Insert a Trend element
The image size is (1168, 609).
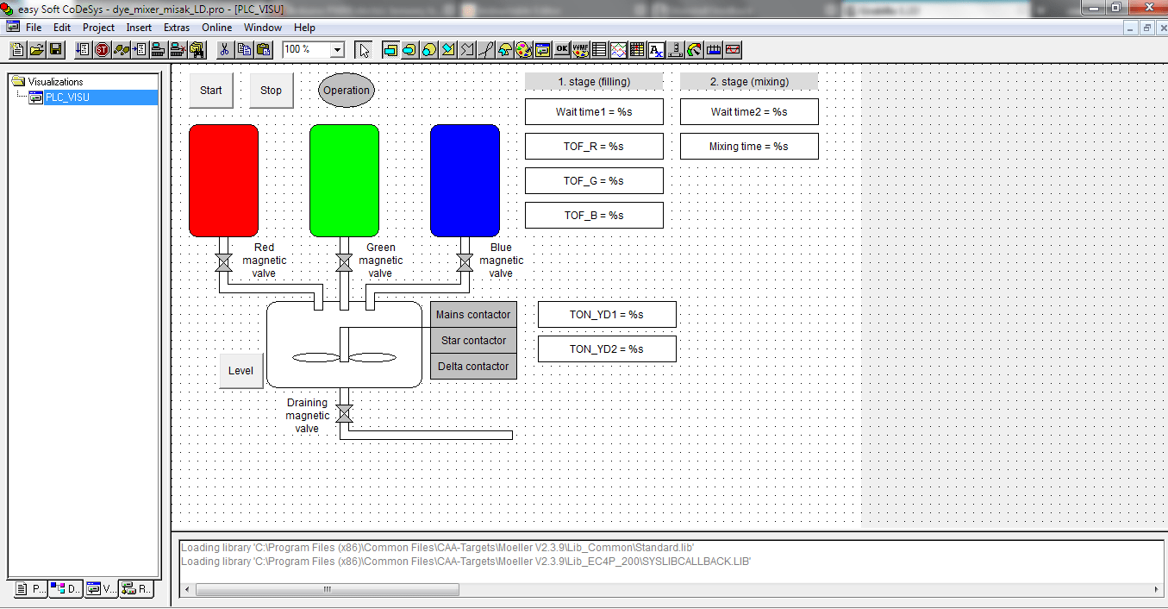[616, 49]
